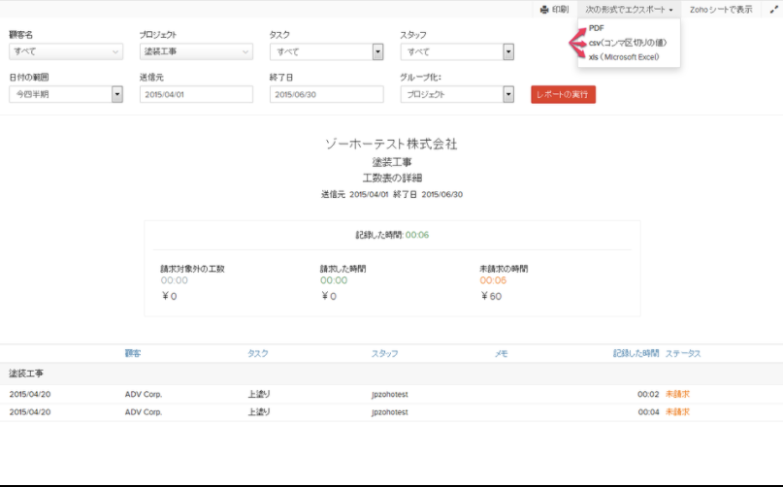
Task: Select PDF export option
Action: pyautogui.click(x=597, y=28)
